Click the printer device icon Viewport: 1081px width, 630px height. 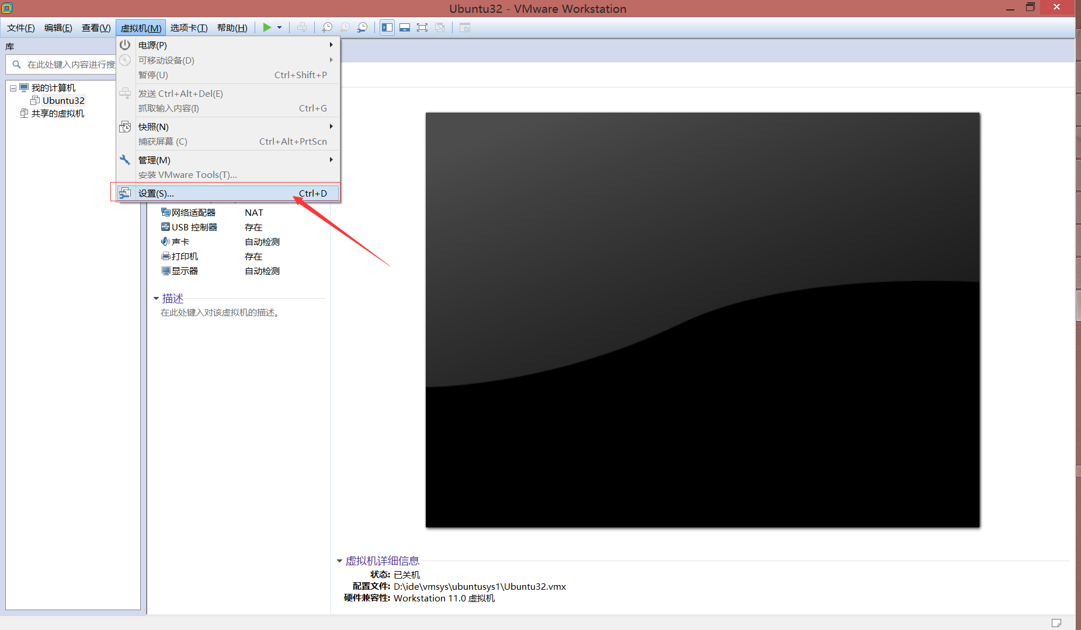coord(166,256)
